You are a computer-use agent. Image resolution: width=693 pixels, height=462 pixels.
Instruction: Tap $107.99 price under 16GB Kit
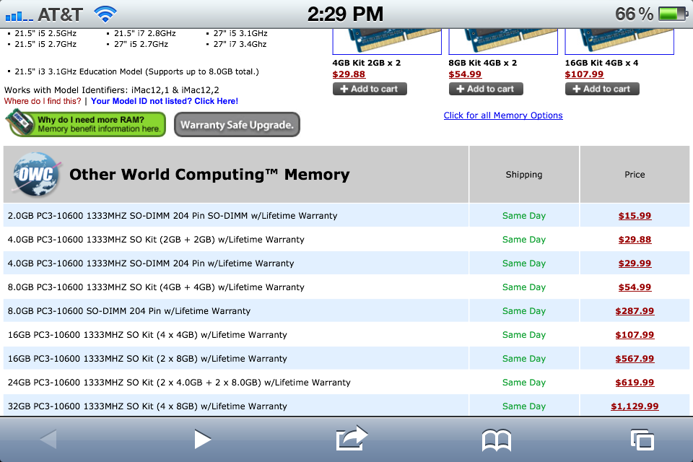point(584,74)
